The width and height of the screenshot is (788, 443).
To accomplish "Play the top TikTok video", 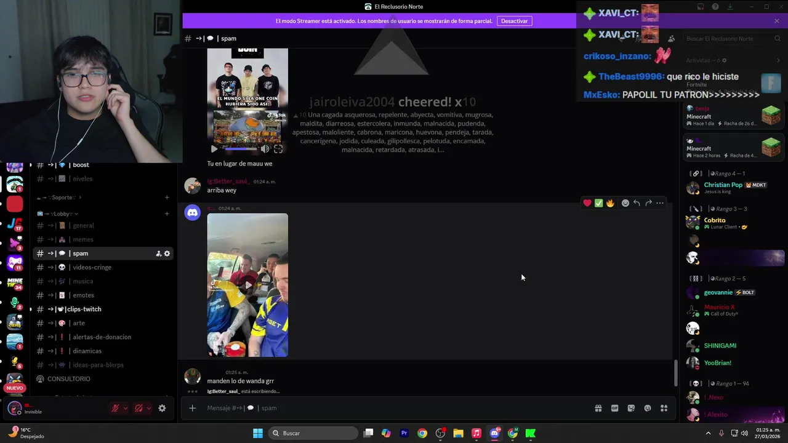I will coord(214,149).
